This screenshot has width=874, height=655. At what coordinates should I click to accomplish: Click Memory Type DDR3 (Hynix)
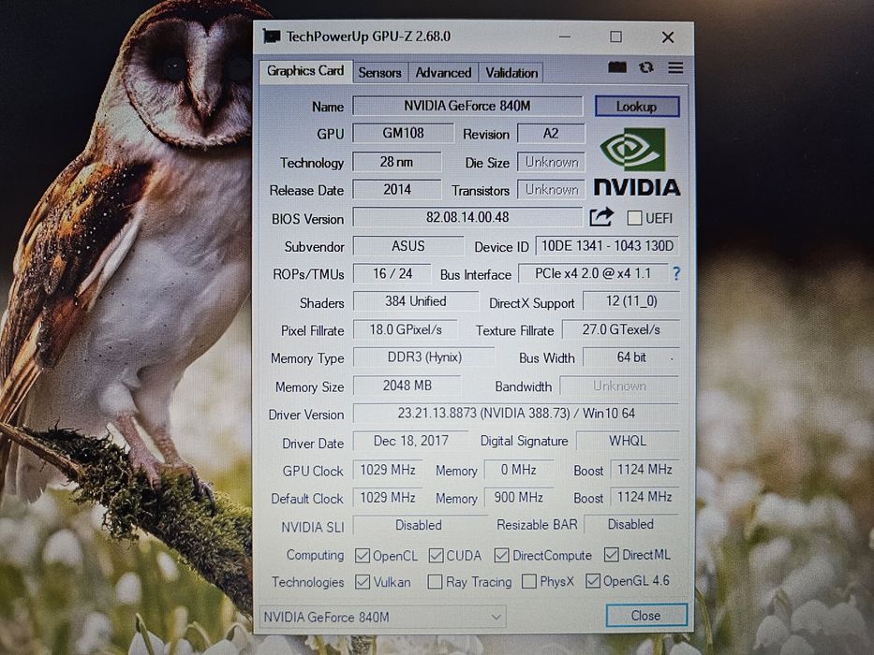tap(424, 357)
